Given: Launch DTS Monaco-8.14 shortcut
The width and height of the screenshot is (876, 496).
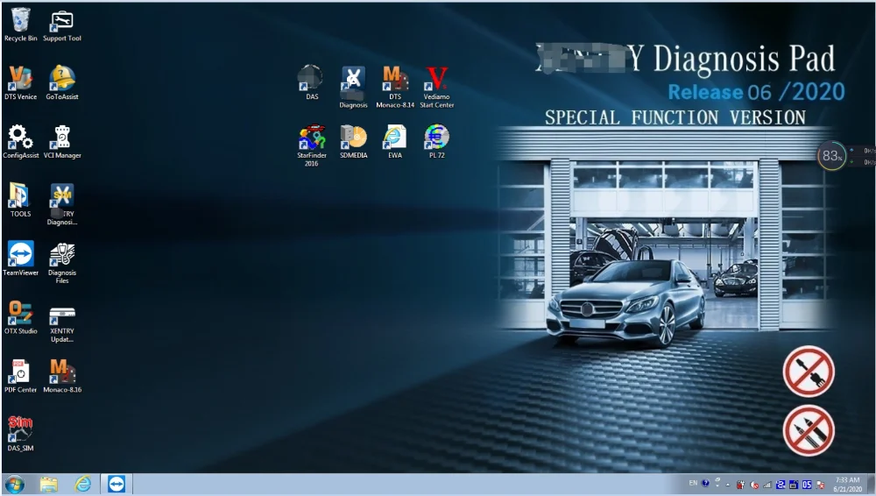Looking at the screenshot, I should tap(395, 87).
